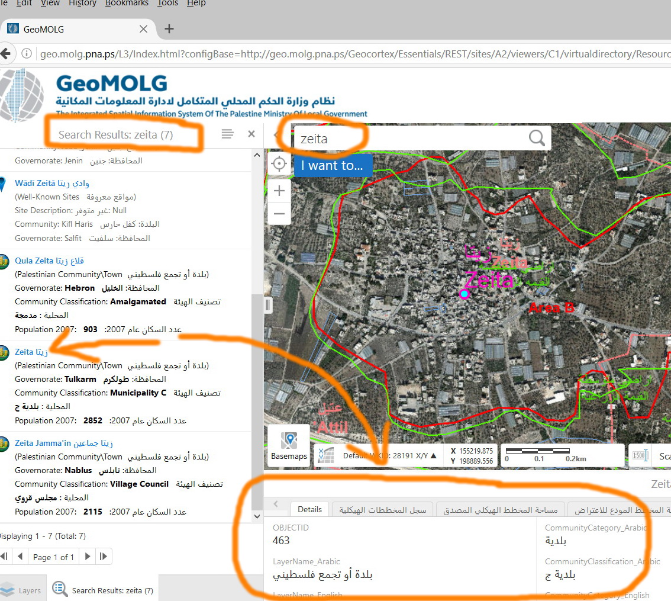Click the scale 1:500 icon
This screenshot has height=601, width=671.
[640, 455]
